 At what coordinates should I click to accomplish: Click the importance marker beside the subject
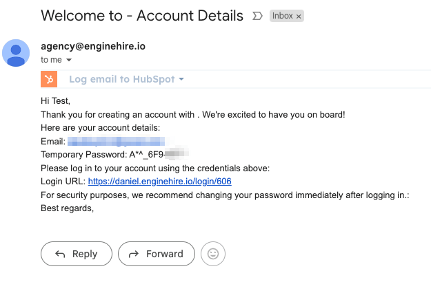click(257, 15)
